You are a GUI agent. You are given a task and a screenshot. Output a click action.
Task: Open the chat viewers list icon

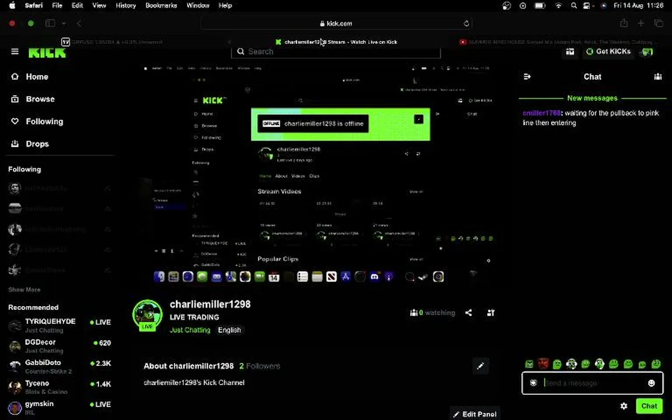[658, 77]
